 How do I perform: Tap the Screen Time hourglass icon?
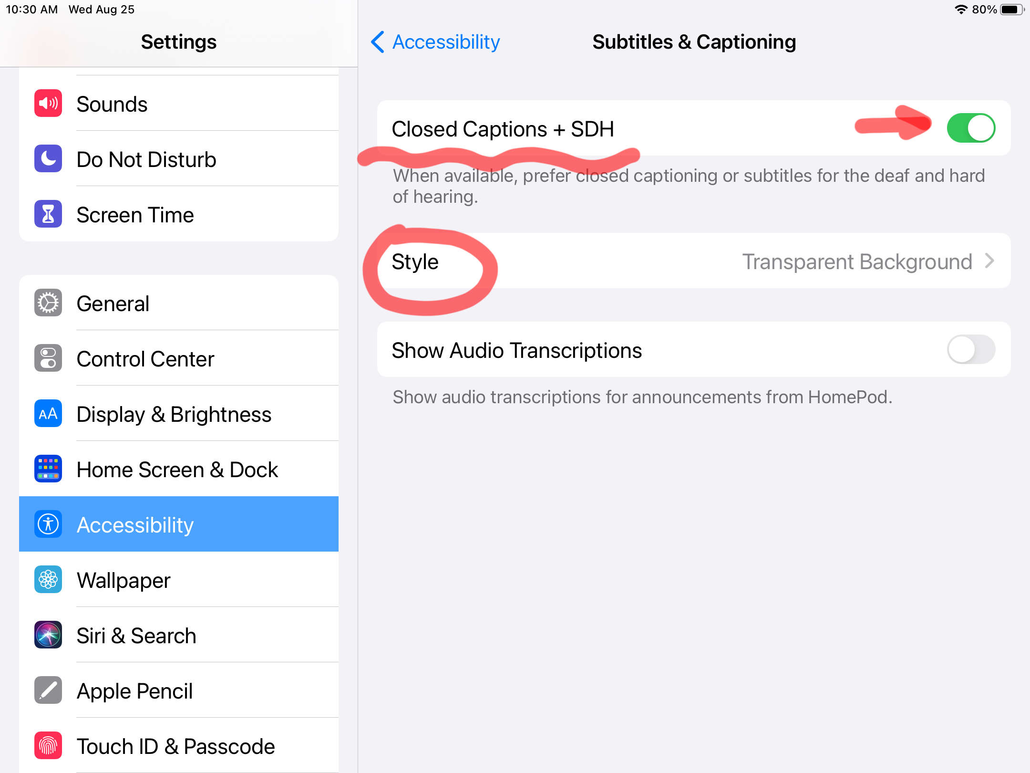pyautogui.click(x=48, y=214)
